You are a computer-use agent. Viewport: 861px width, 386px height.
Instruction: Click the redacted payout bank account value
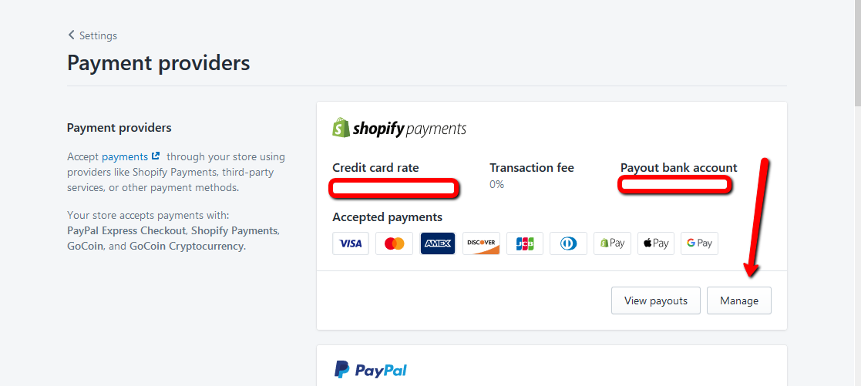pyautogui.click(x=674, y=185)
